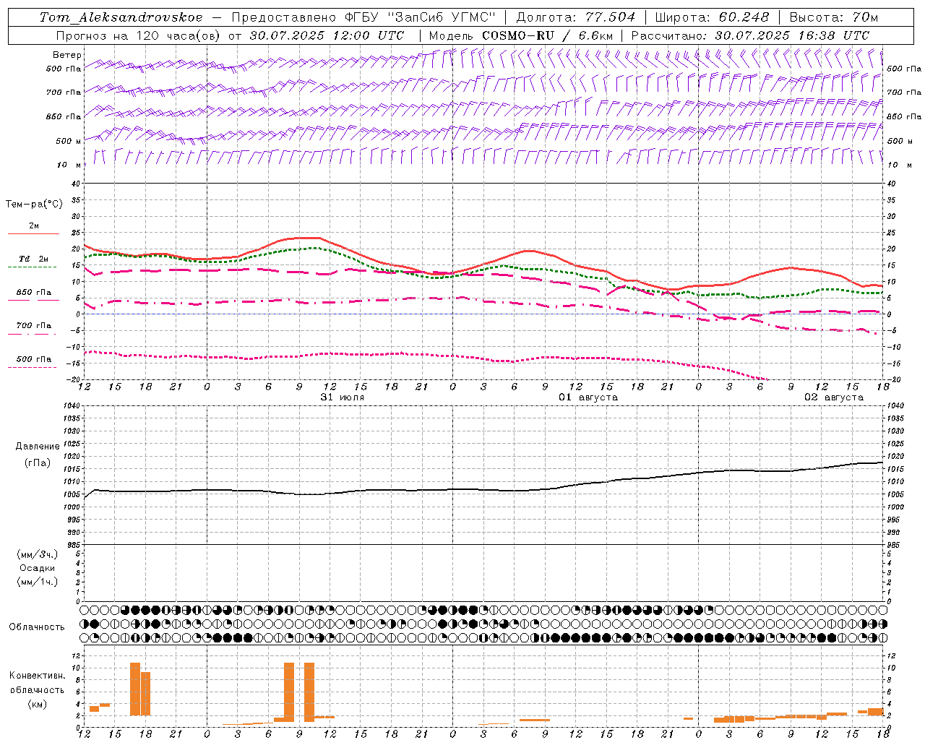Click the (мм/1ч.) precipitation unit label
925x740 pixels.
pyautogui.click(x=38, y=582)
